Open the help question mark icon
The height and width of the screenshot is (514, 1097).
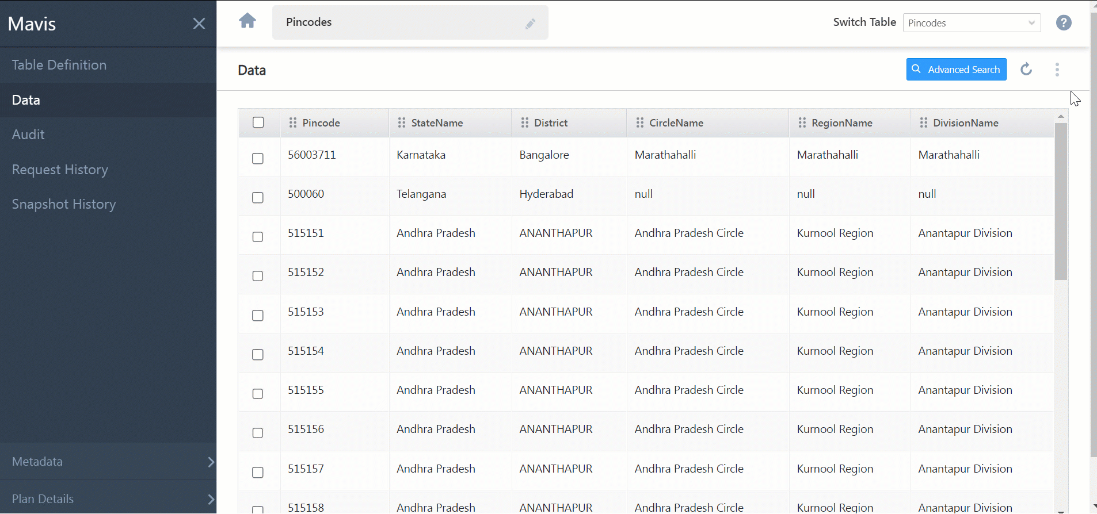point(1063,22)
